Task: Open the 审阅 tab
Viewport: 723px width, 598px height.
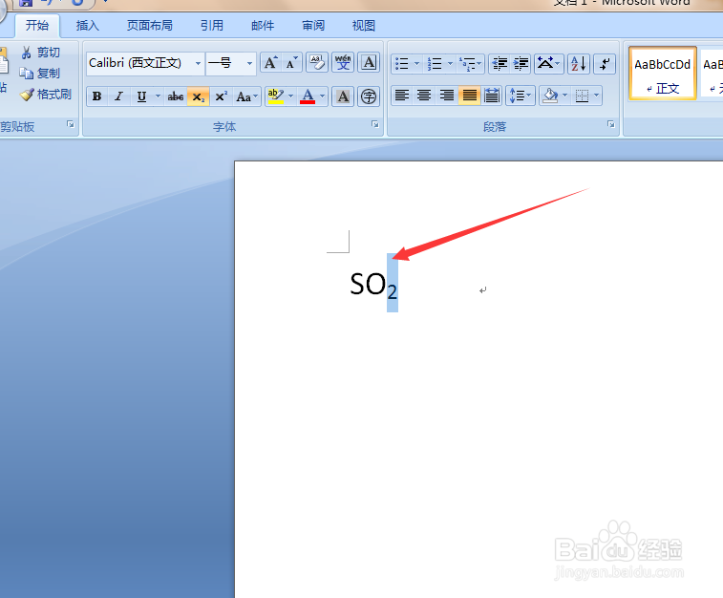Action: (x=313, y=25)
